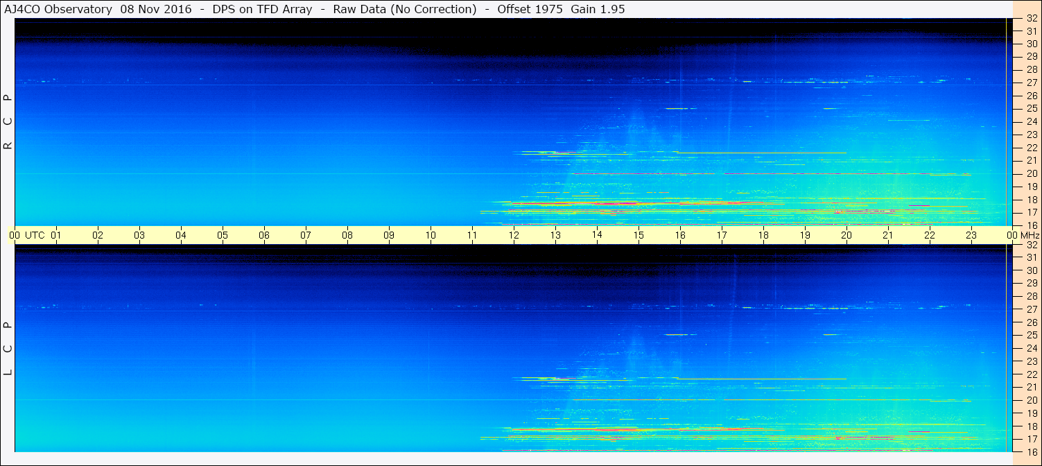Select the 16 MHz label on the LCP scale

coord(1032,451)
